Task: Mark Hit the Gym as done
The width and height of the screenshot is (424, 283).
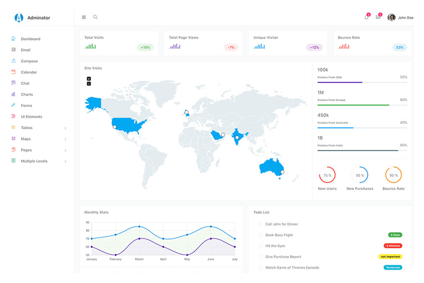Action: 260,245
